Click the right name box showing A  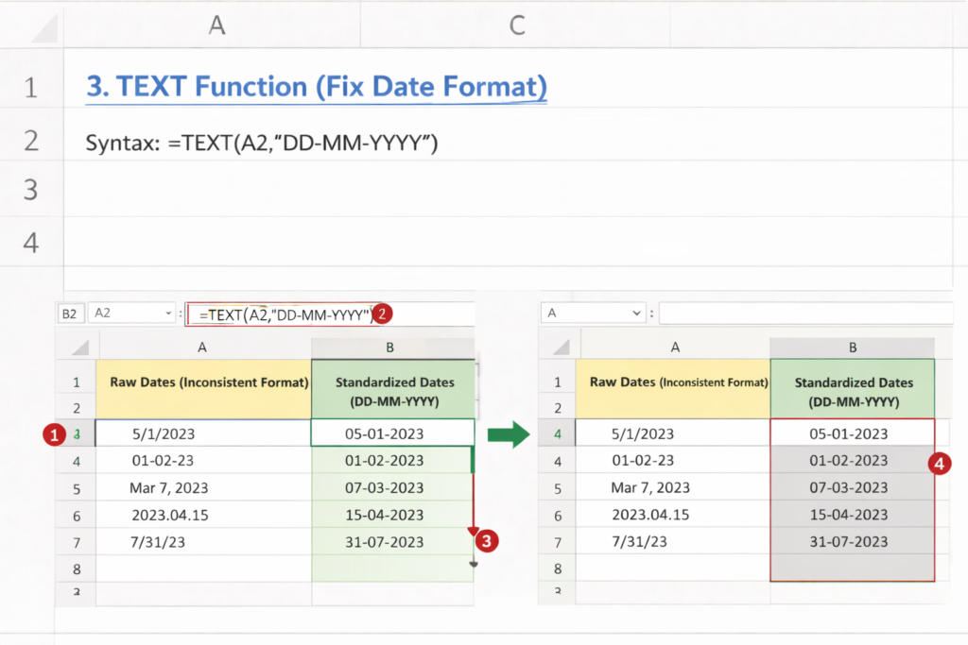tap(594, 313)
